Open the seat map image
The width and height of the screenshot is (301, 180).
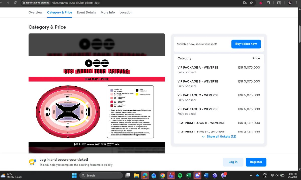pos(97,93)
